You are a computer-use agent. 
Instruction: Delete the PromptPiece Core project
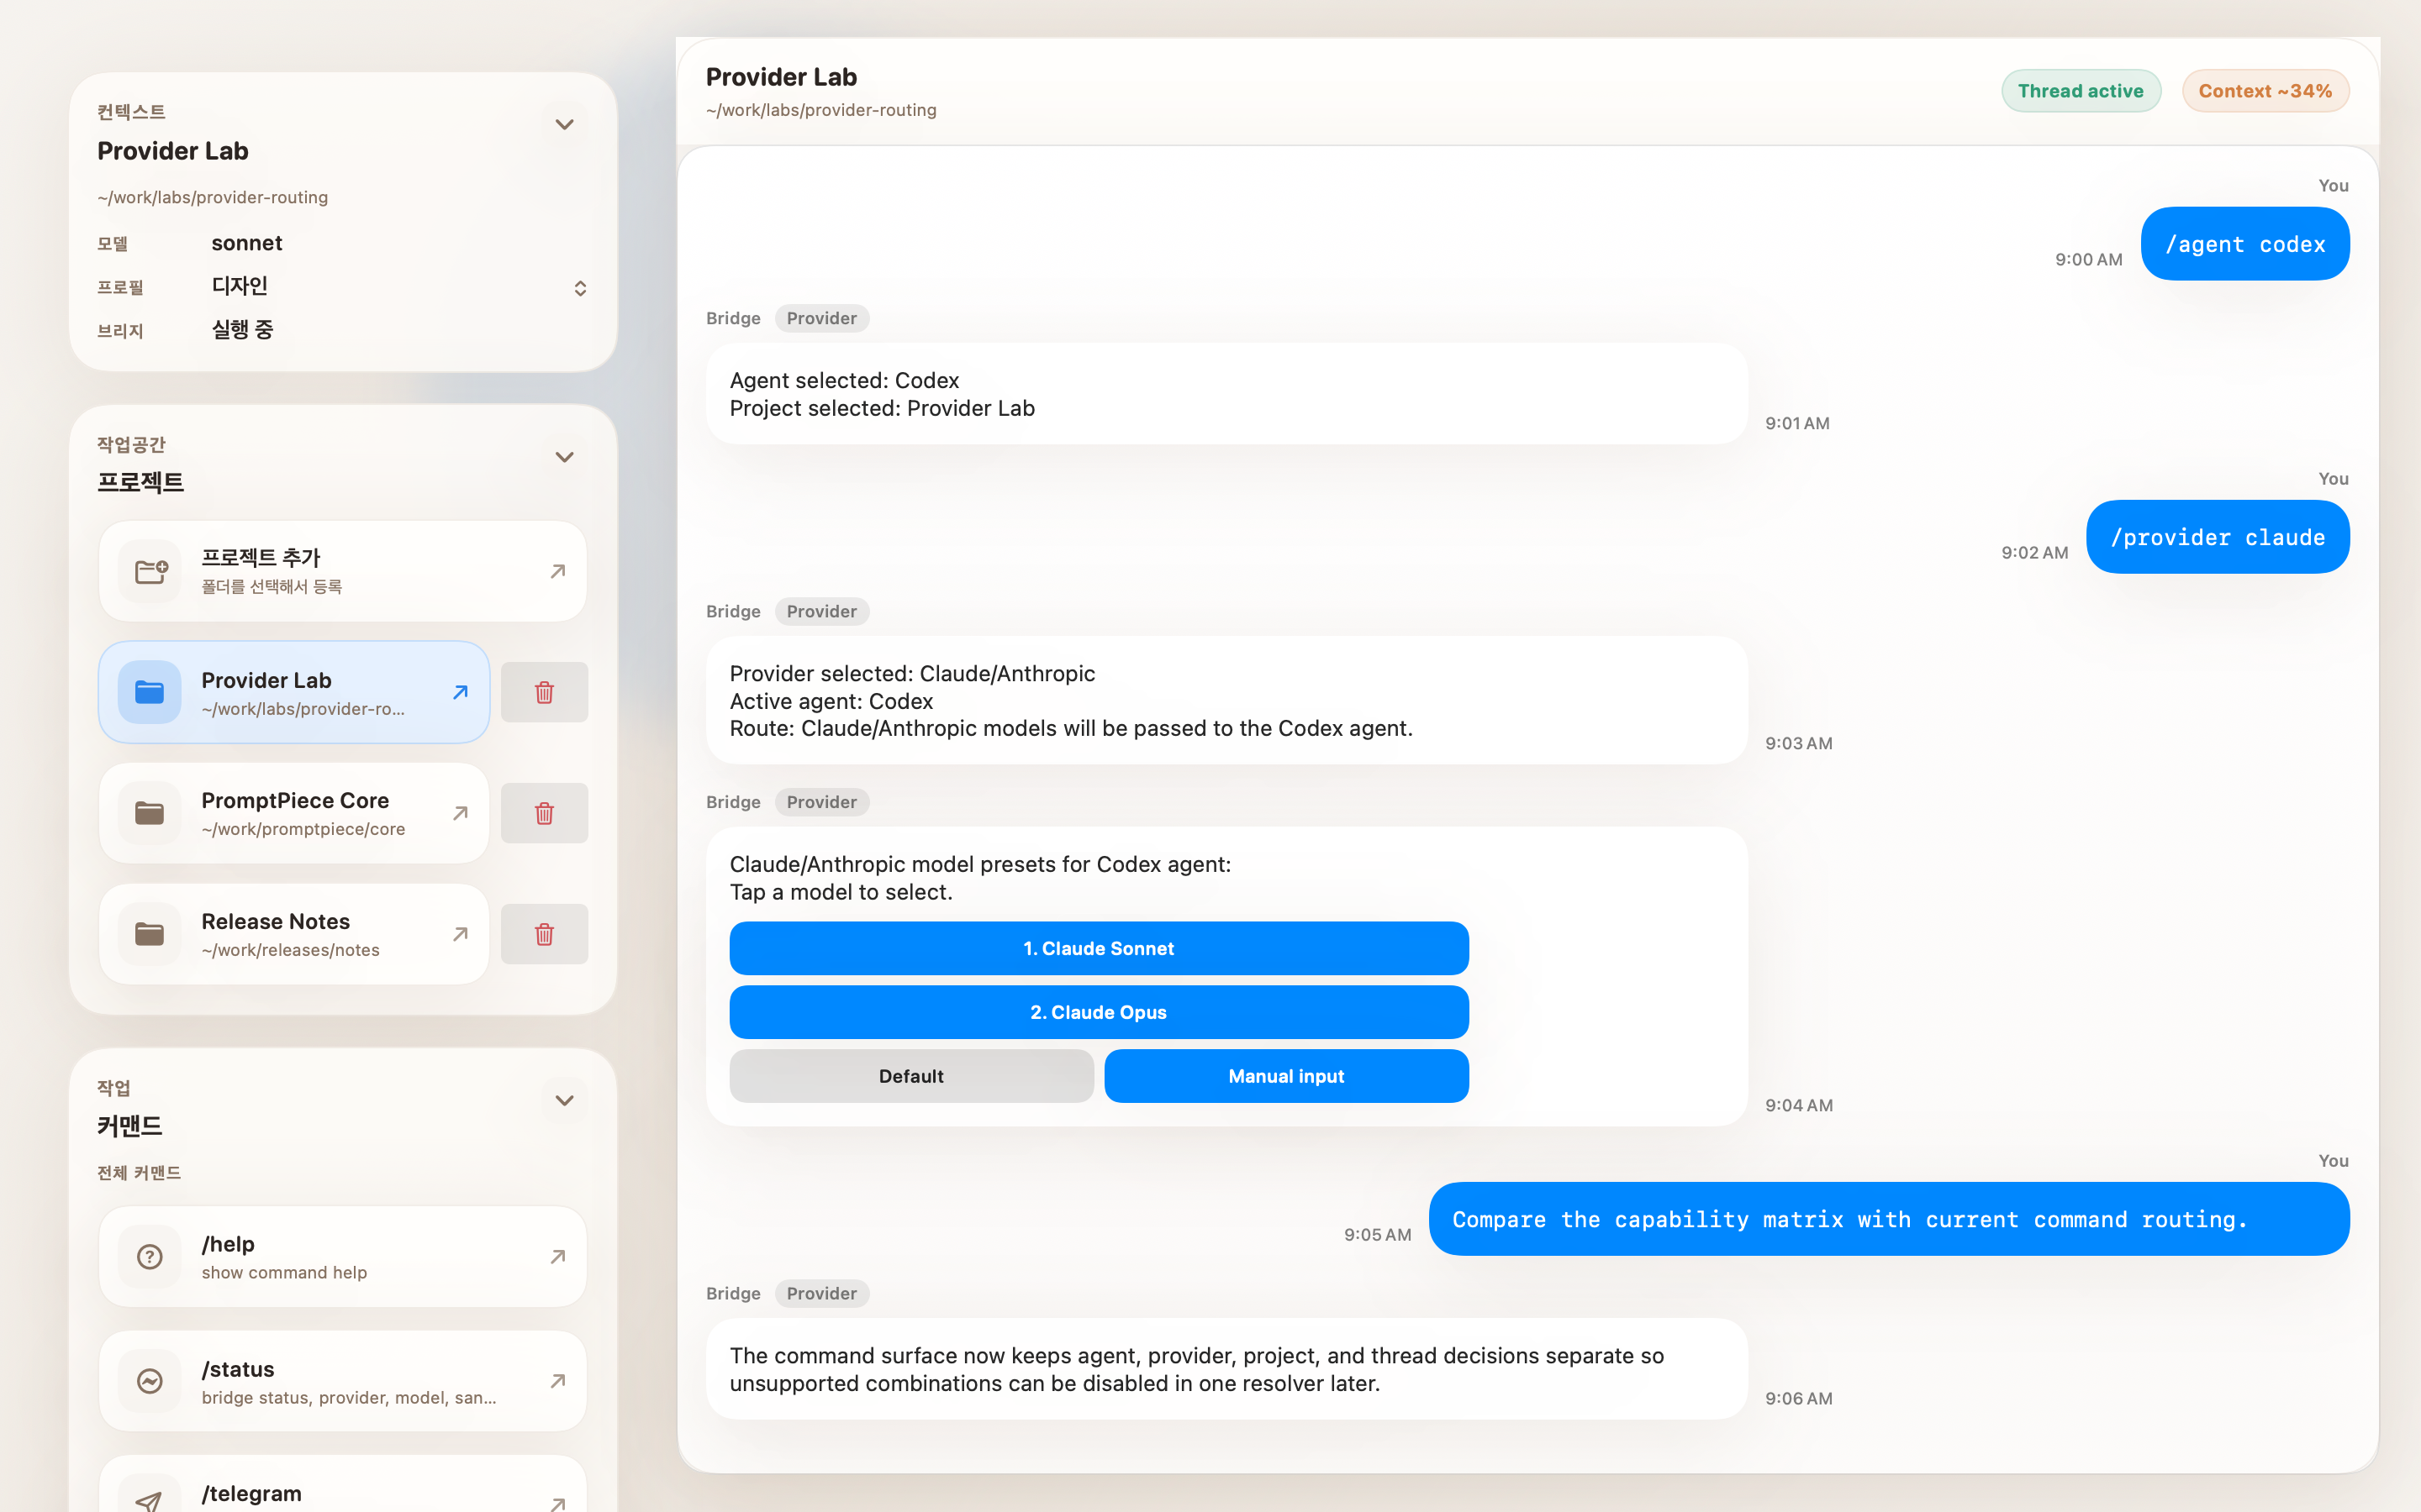coord(544,813)
